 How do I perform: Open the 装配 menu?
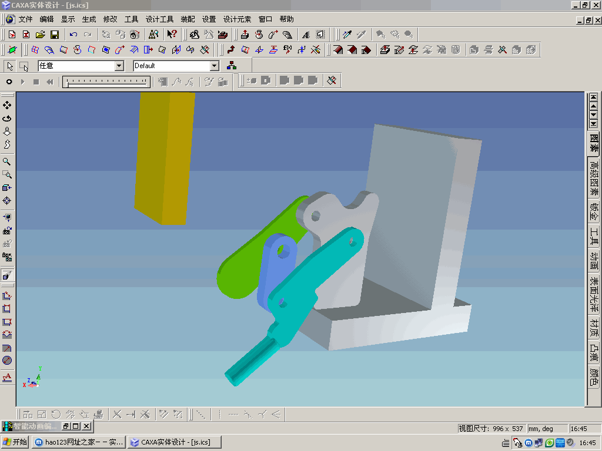188,19
